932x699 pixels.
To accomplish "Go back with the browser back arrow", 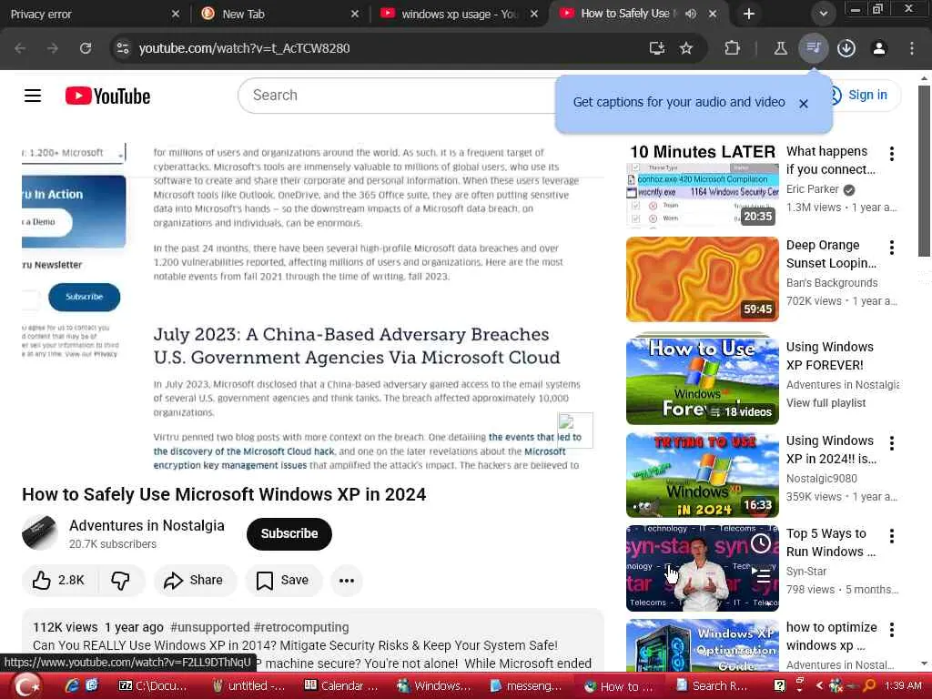I will tap(20, 48).
